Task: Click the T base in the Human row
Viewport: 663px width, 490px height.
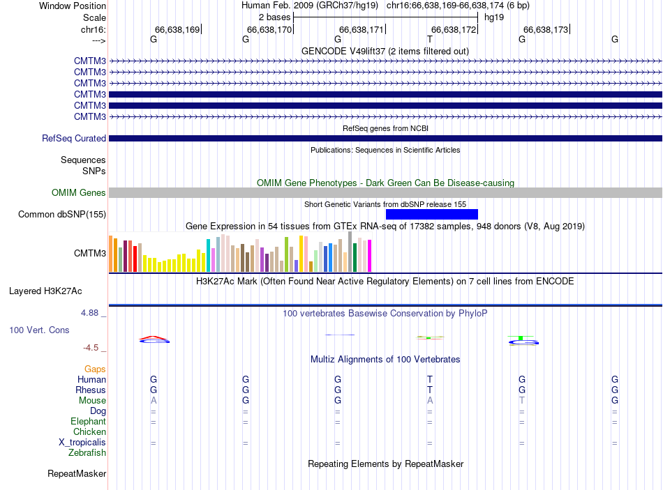Action: [x=430, y=379]
